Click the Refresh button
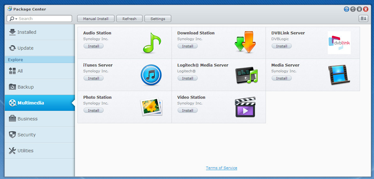 click(x=129, y=18)
